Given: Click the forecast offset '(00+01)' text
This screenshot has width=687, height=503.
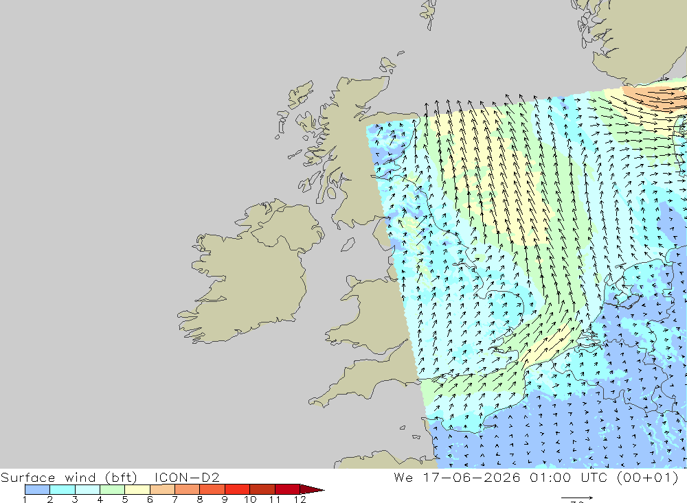Looking at the screenshot, I should pyautogui.click(x=648, y=477).
